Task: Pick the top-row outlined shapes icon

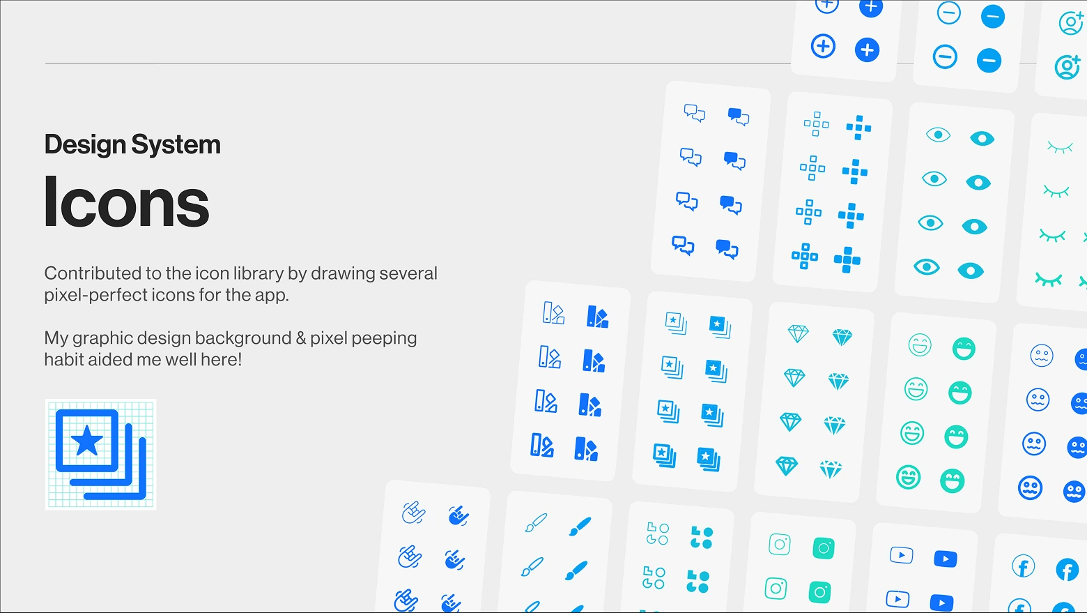Action: 658,533
